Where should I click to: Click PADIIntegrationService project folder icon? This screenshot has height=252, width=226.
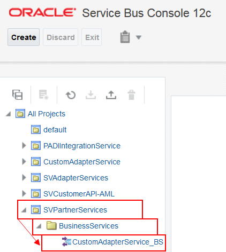click(36, 145)
